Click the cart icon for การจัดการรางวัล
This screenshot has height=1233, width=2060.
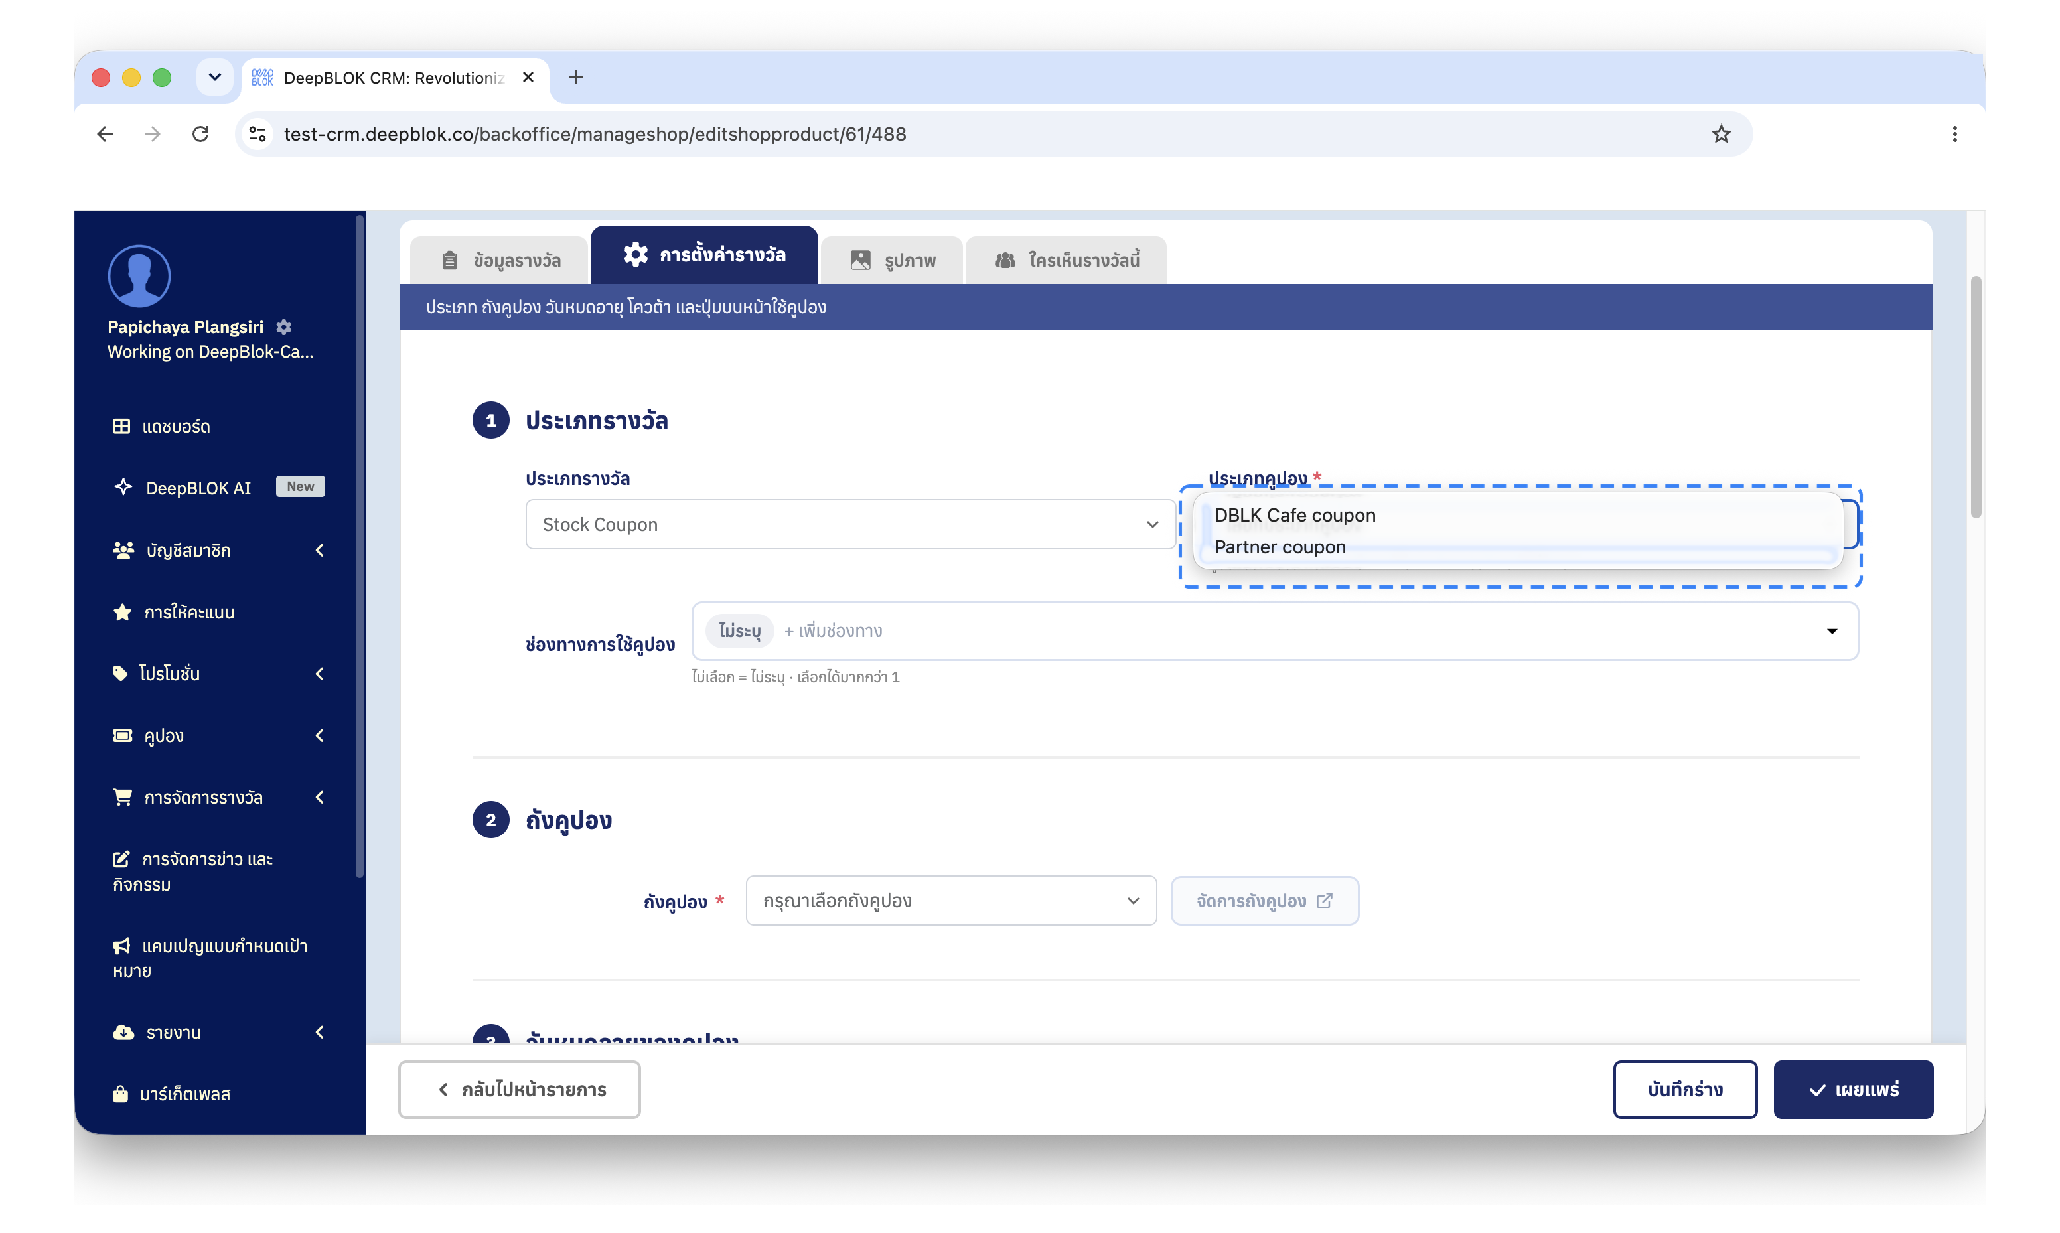tap(122, 797)
